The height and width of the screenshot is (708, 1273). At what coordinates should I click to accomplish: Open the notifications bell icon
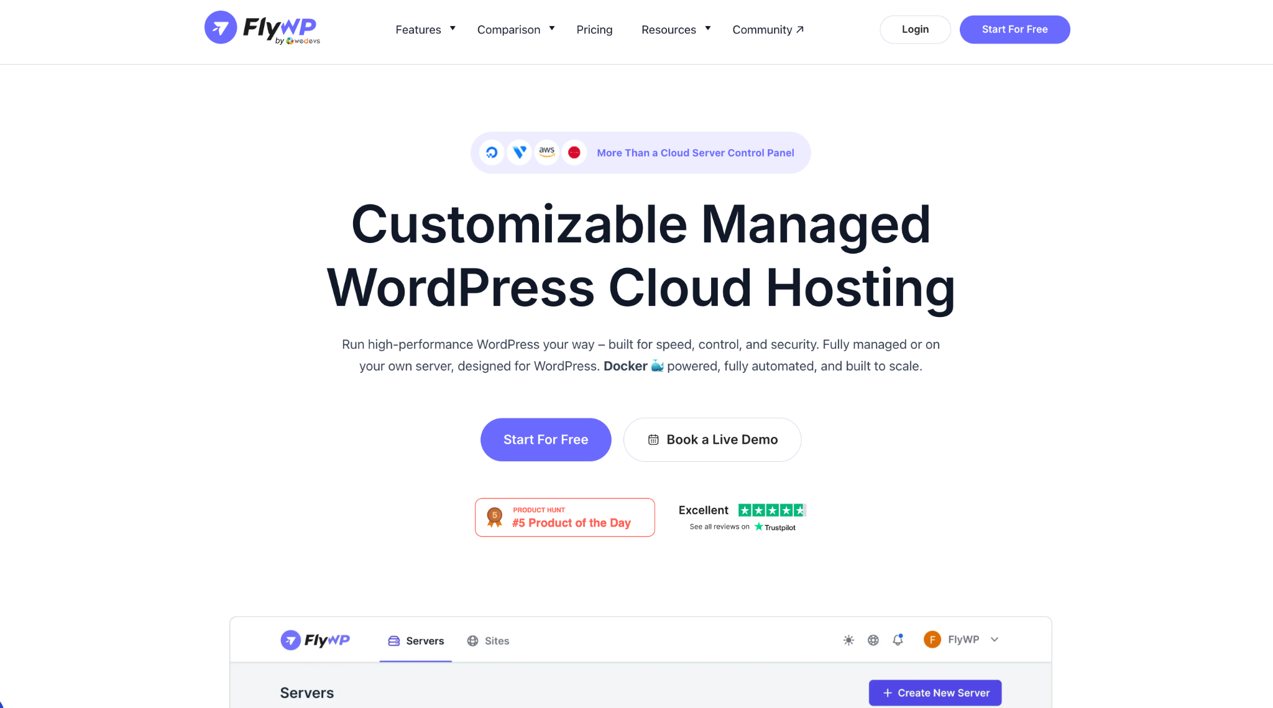[898, 640]
